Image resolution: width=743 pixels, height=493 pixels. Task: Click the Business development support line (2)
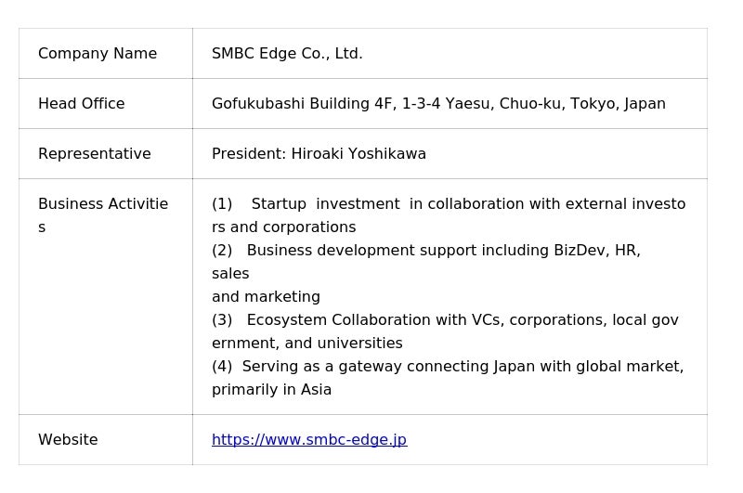coord(425,251)
